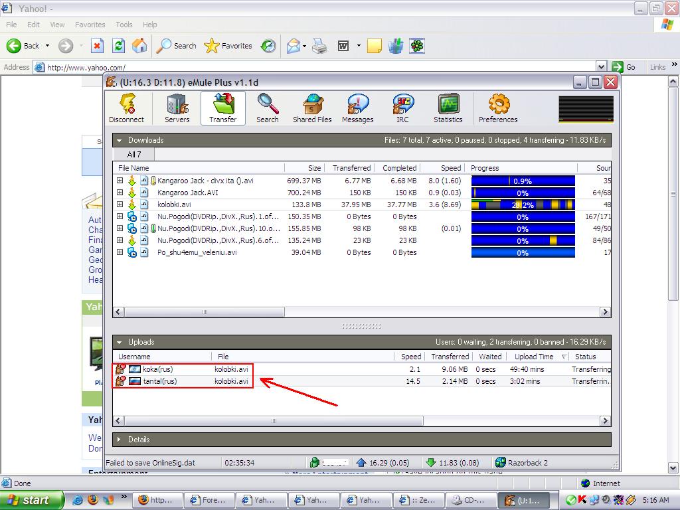Screen dimensions: 680x510
Task: Expand the Po_shu4emu_veleniu.avi row
Action: pos(120,252)
